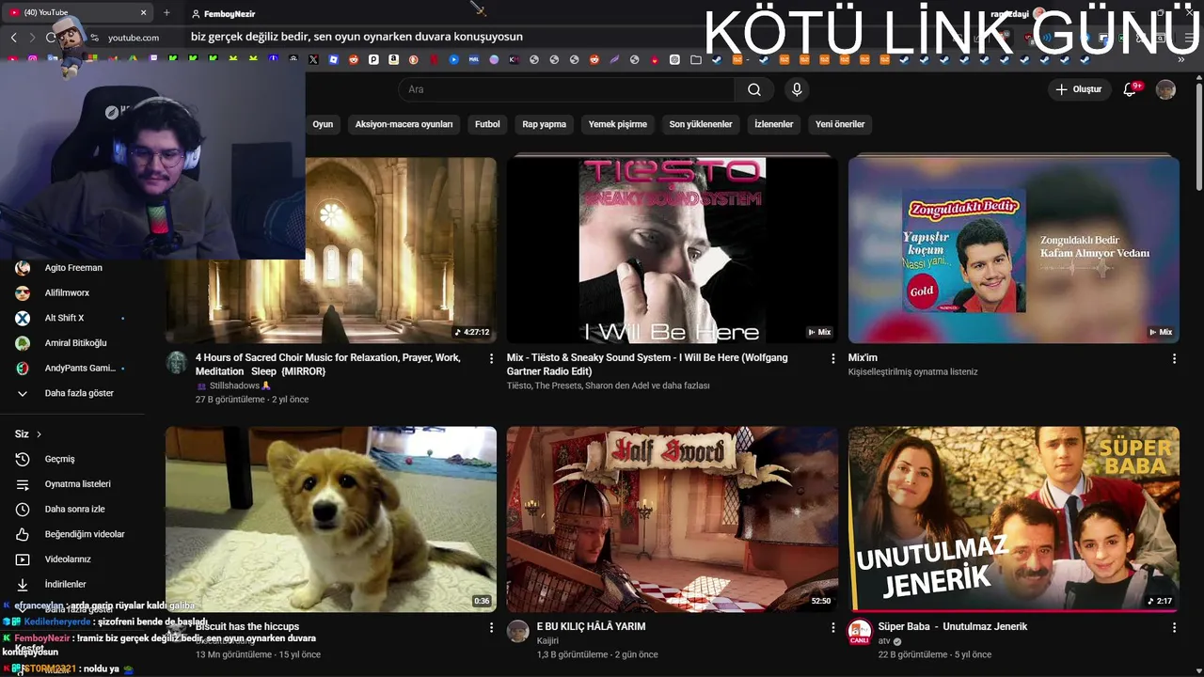Play the Süper Baba Unutulmaz Jenerik thumbnail
The image size is (1204, 677).
[x=1014, y=519]
